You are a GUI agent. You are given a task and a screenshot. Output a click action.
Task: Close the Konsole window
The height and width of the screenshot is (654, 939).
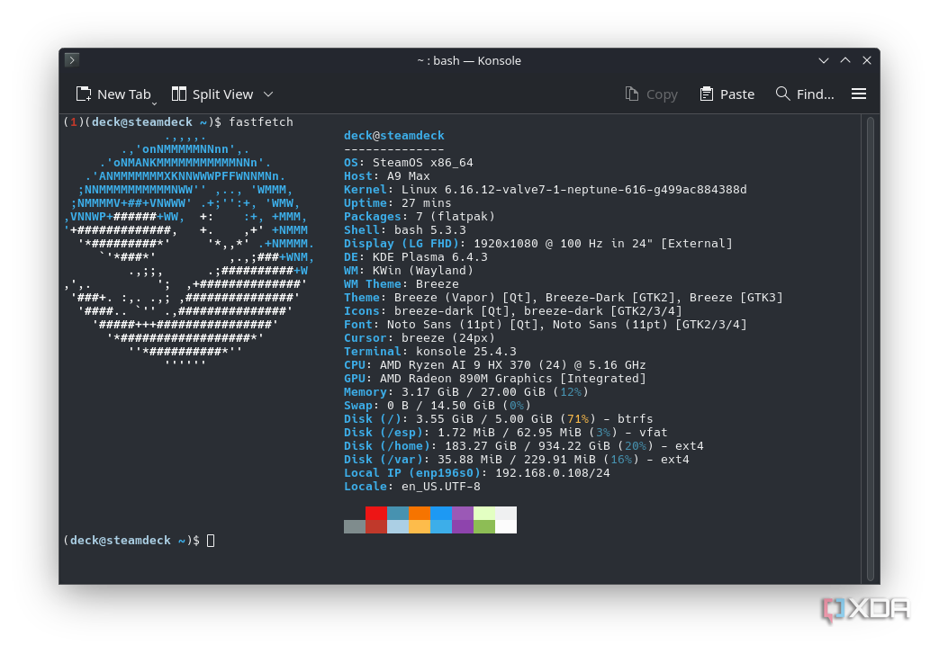867,60
